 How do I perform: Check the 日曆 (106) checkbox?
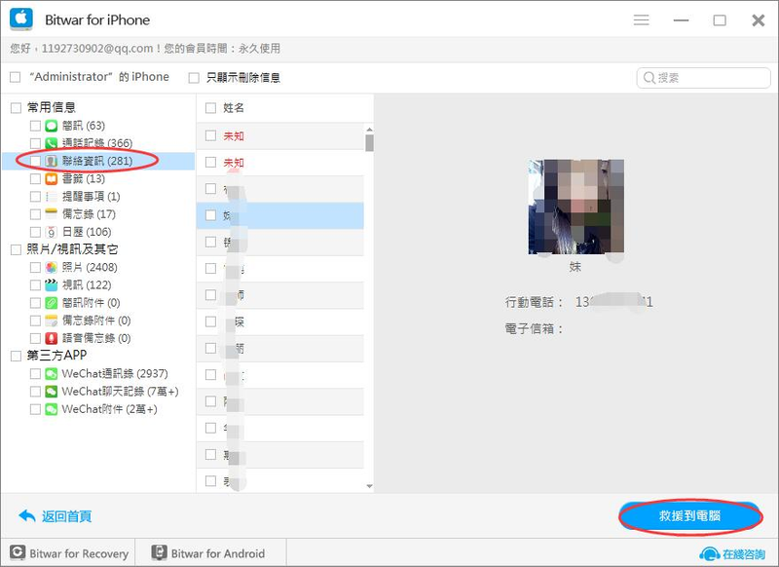[35, 232]
